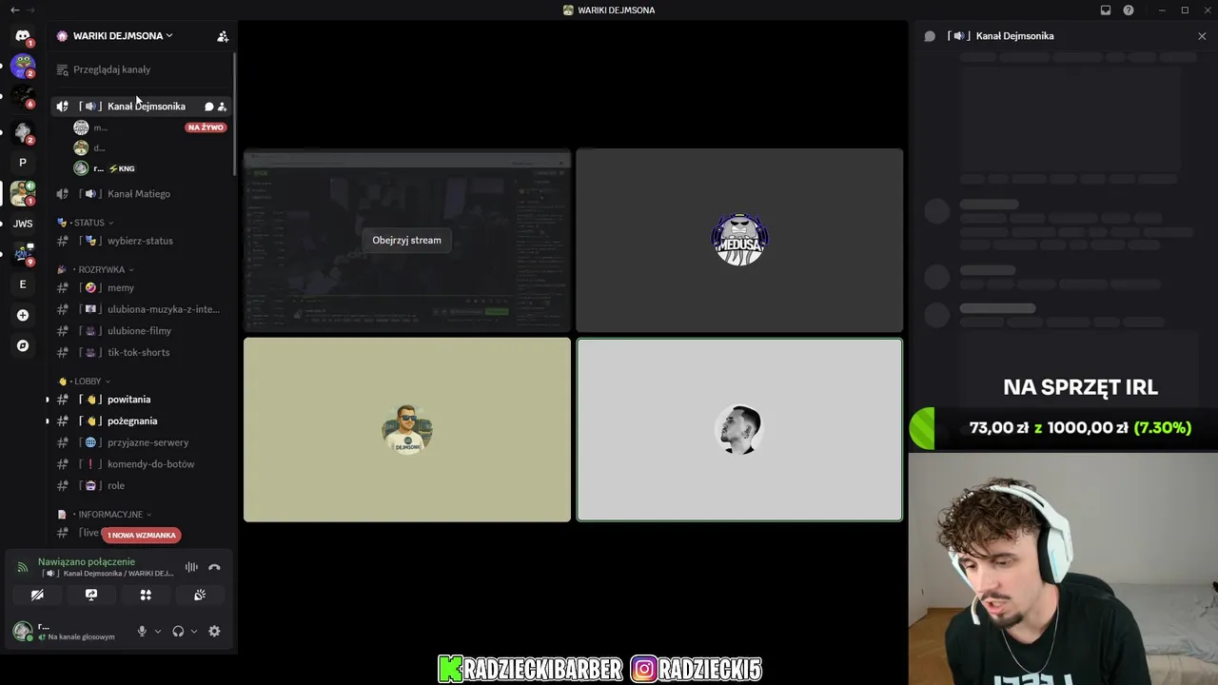This screenshot has width=1218, height=685.
Task: Close the Kanał Dejmsonika chat panel
Action: (1202, 36)
